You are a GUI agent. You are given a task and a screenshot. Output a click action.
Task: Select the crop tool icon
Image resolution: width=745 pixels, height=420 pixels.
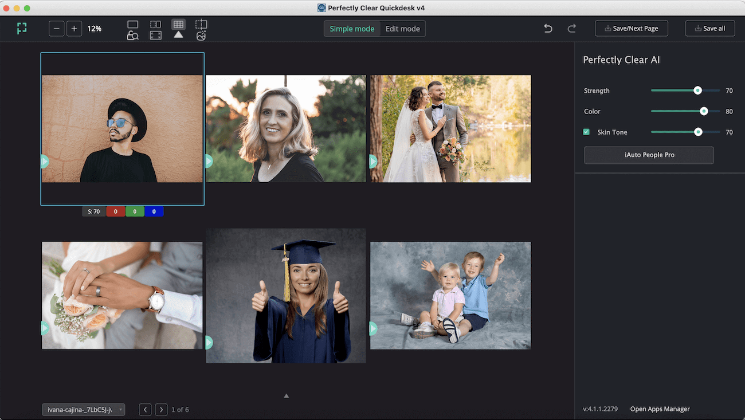(201, 25)
